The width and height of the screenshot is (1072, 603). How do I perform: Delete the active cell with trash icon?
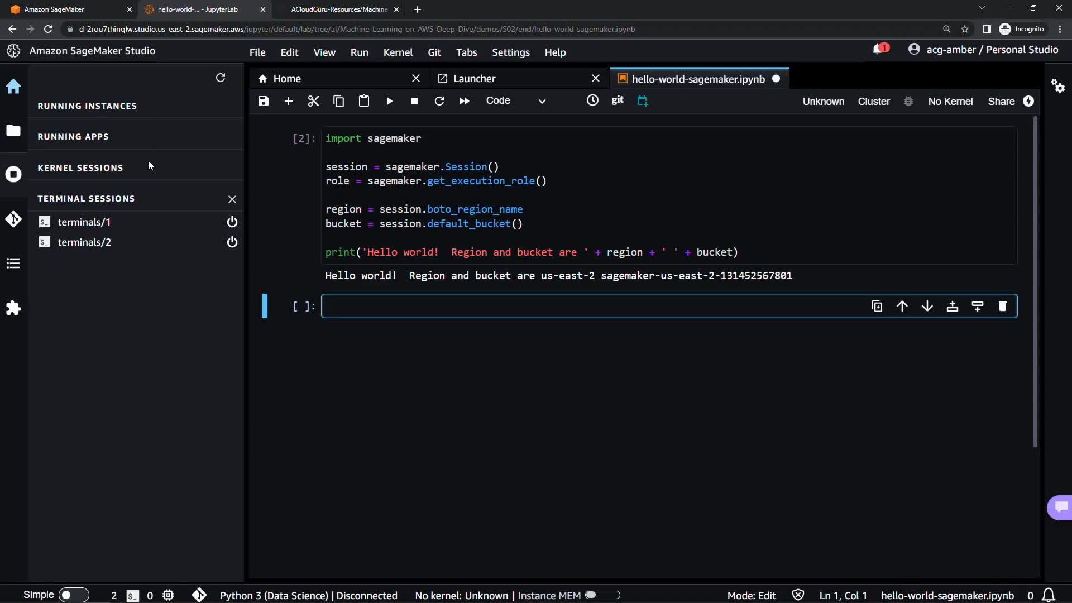coord(1002,307)
